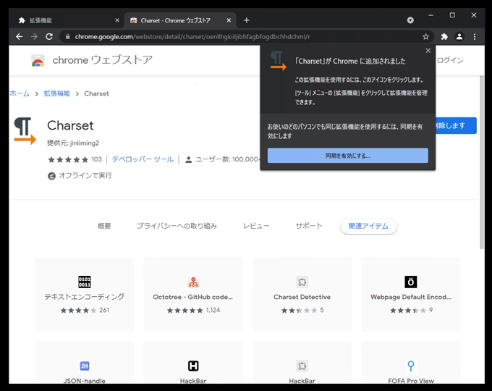This screenshot has width=492, height=391.
Task: Click the browser back arrow
Action: pyautogui.click(x=19, y=37)
